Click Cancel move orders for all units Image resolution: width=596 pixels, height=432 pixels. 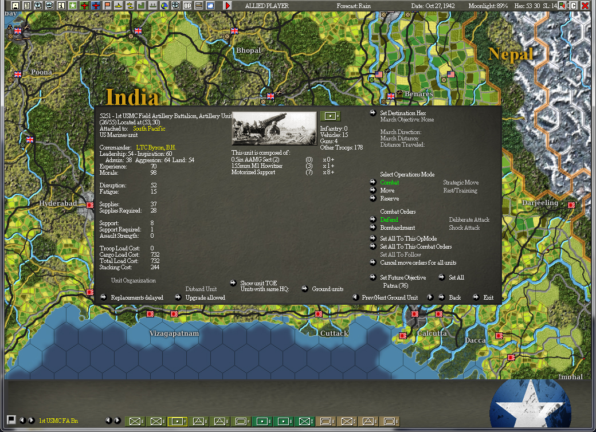[x=418, y=262]
